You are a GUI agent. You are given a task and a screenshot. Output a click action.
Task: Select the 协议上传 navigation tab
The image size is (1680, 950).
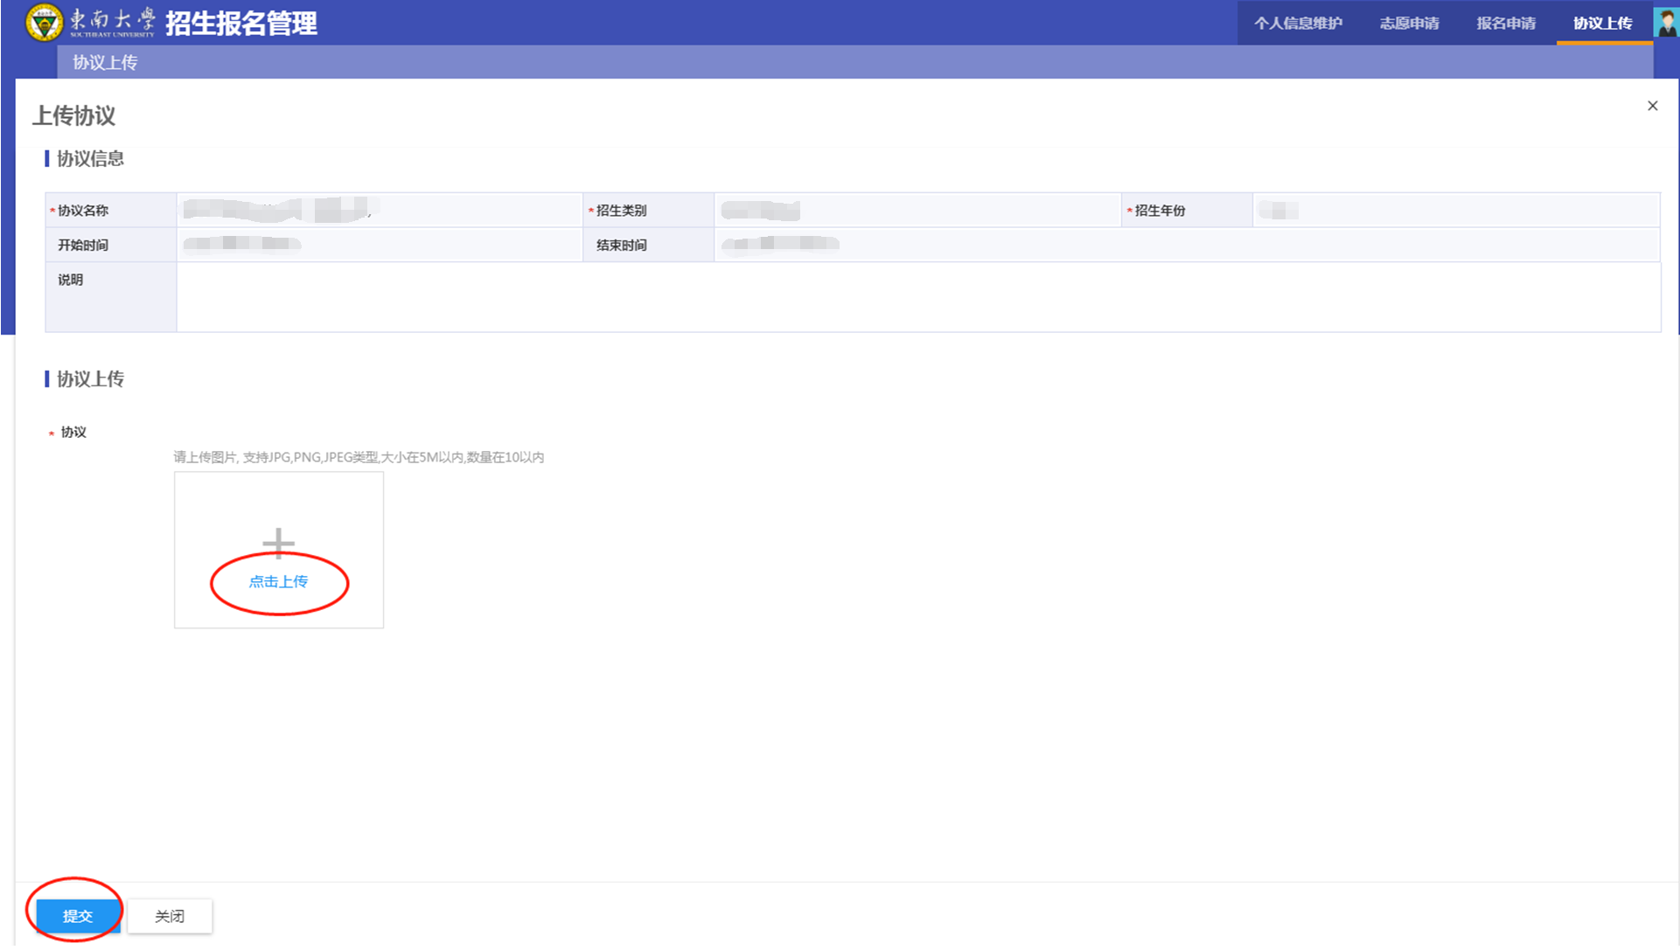1602,24
